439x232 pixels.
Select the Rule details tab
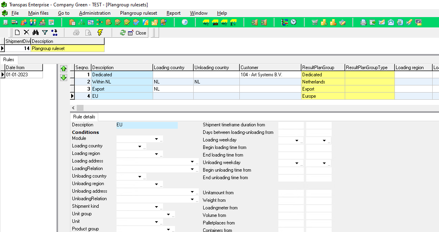point(84,117)
